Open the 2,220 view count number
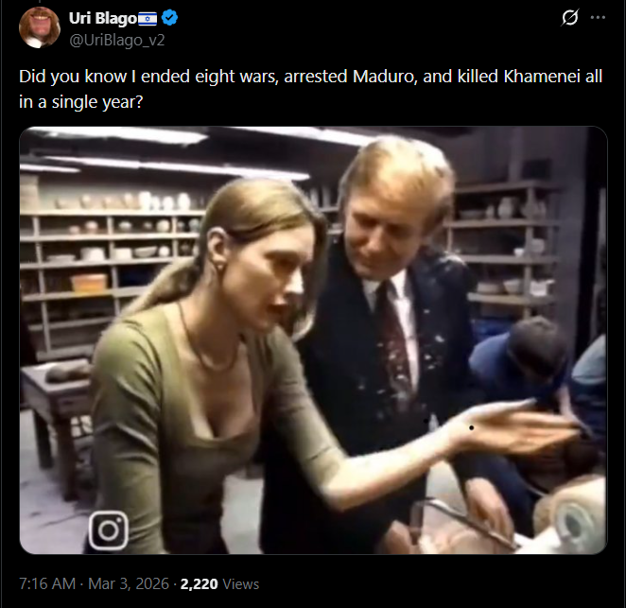This screenshot has width=626, height=608. [x=199, y=584]
